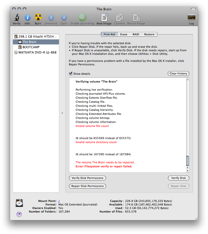Click the details log scrollbar thumb

tap(188, 161)
